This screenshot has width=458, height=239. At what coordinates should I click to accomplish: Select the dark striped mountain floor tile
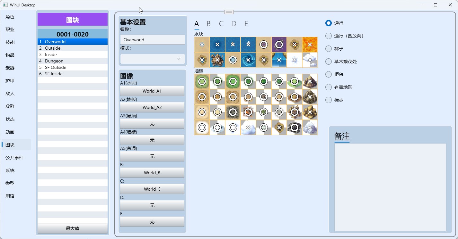310,97
